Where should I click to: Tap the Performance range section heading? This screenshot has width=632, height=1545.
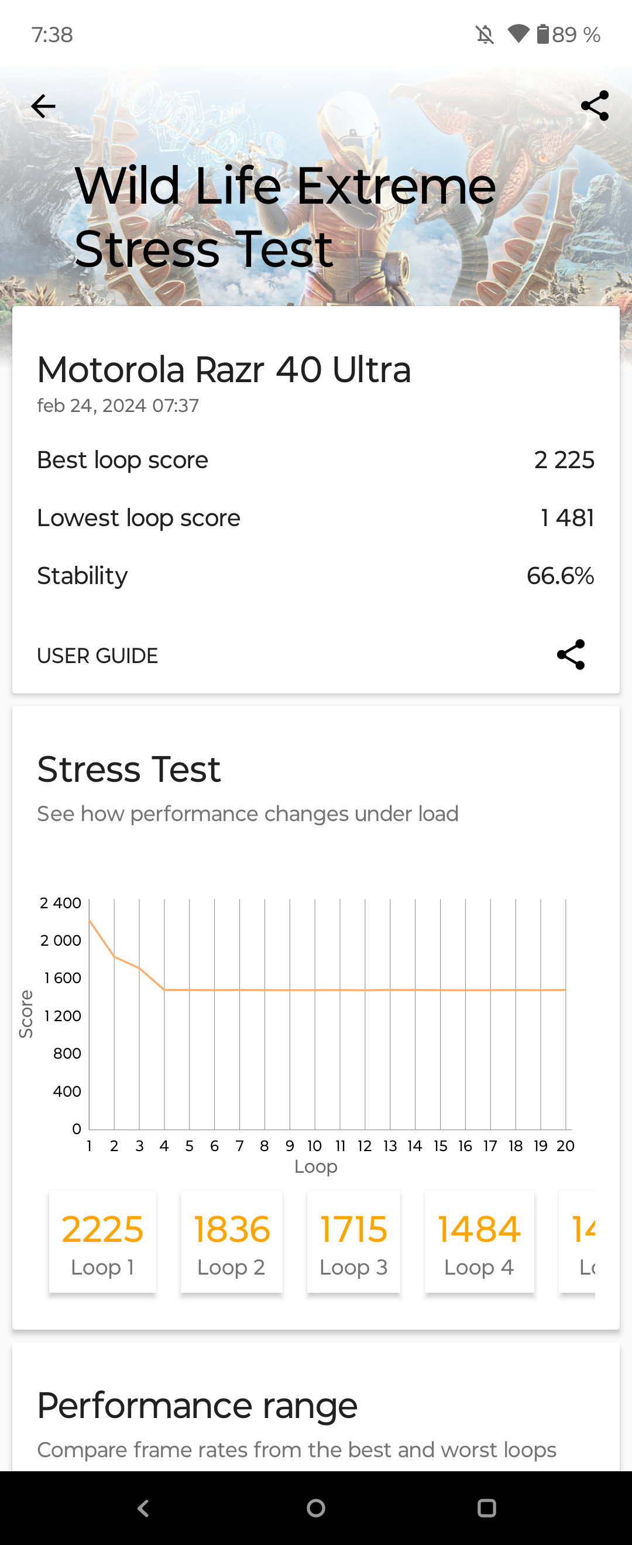pyautogui.click(x=197, y=1405)
